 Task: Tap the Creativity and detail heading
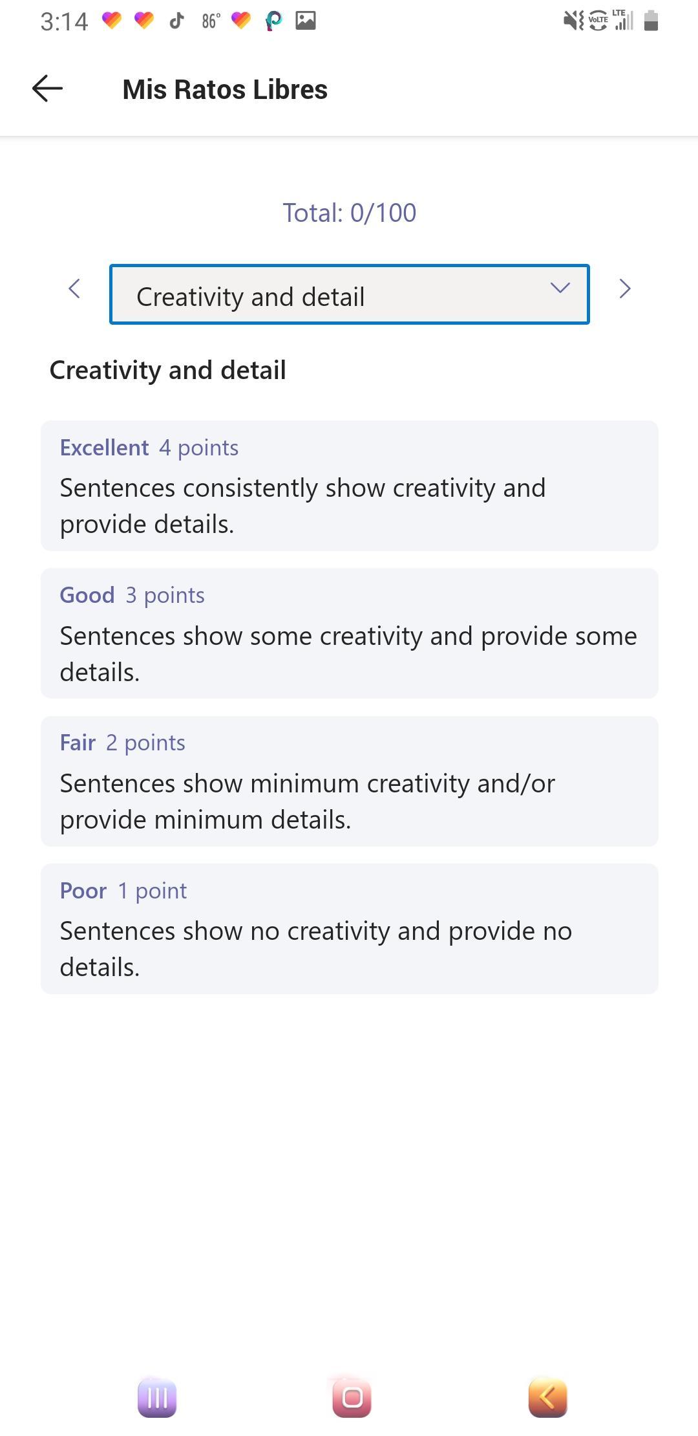tap(167, 370)
